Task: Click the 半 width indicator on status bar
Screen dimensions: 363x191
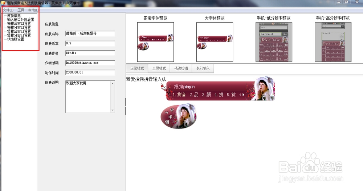Action: [170, 117]
